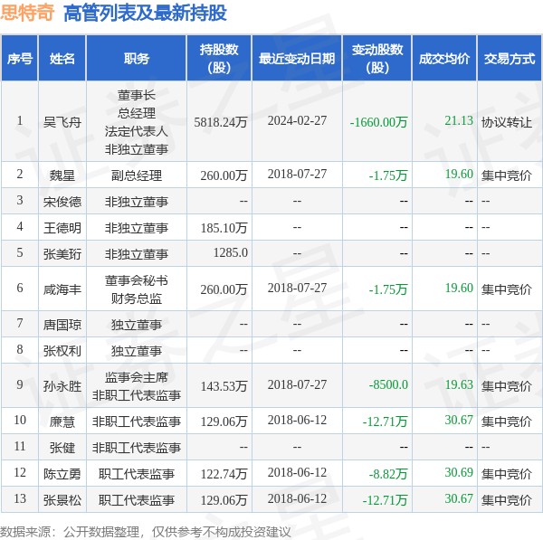Click the shareholding 143.53万
The width and height of the screenshot is (543, 540).
(x=224, y=385)
